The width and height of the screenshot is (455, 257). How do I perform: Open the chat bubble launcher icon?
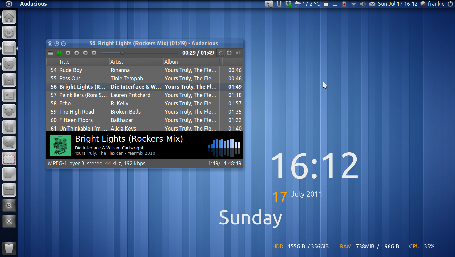click(9, 143)
